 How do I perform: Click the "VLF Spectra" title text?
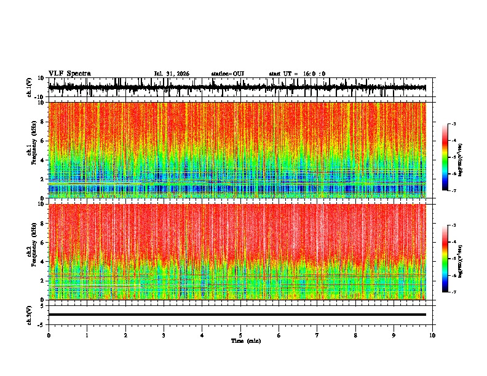pyautogui.click(x=69, y=74)
